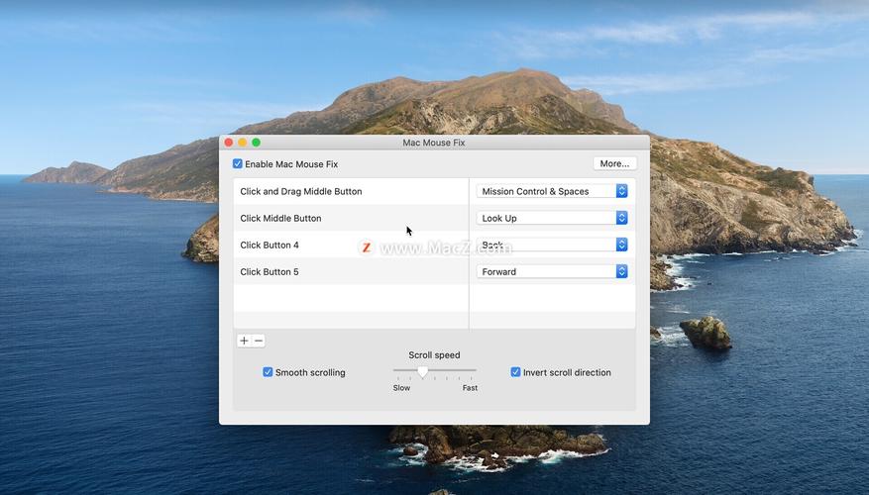The height and width of the screenshot is (495, 869).
Task: Click the Scroll speed slider knob
Action: pyautogui.click(x=423, y=372)
